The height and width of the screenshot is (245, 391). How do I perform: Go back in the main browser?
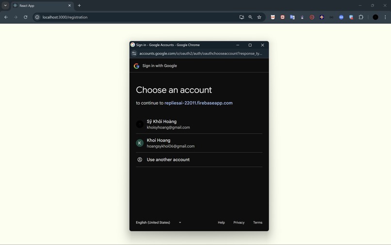[x=6, y=17]
